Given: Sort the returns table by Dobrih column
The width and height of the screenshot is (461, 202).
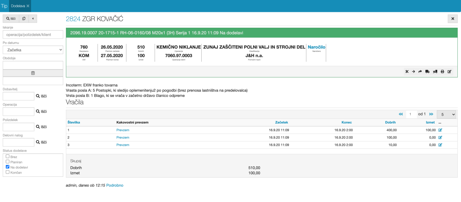Looking at the screenshot, I should [390, 122].
